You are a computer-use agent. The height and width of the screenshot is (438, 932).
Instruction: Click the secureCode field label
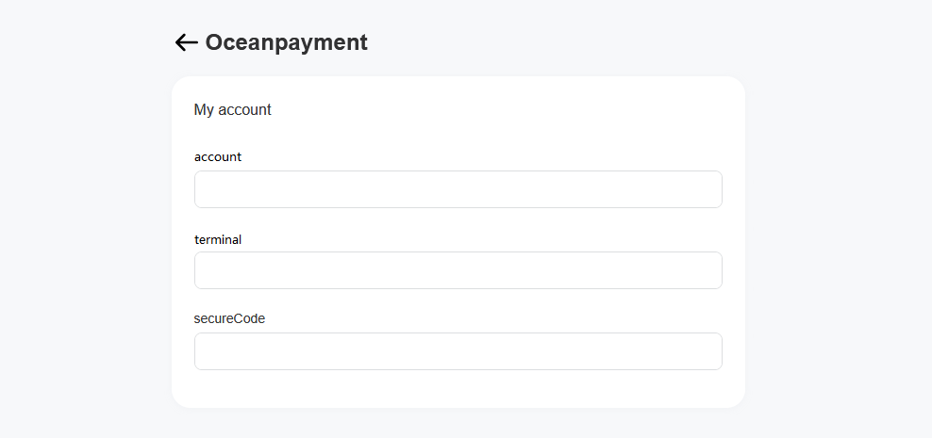[x=229, y=319]
